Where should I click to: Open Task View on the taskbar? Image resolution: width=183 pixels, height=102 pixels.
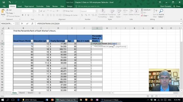click(13, 100)
